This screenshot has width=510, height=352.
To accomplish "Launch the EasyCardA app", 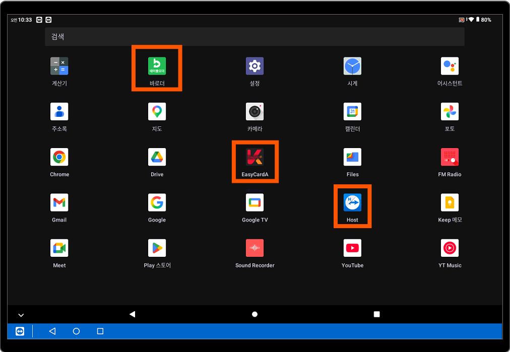I will coord(254,157).
